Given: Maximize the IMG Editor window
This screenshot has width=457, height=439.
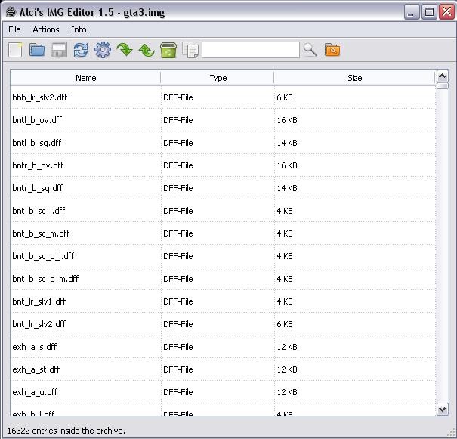Looking at the screenshot, I should (x=429, y=12).
